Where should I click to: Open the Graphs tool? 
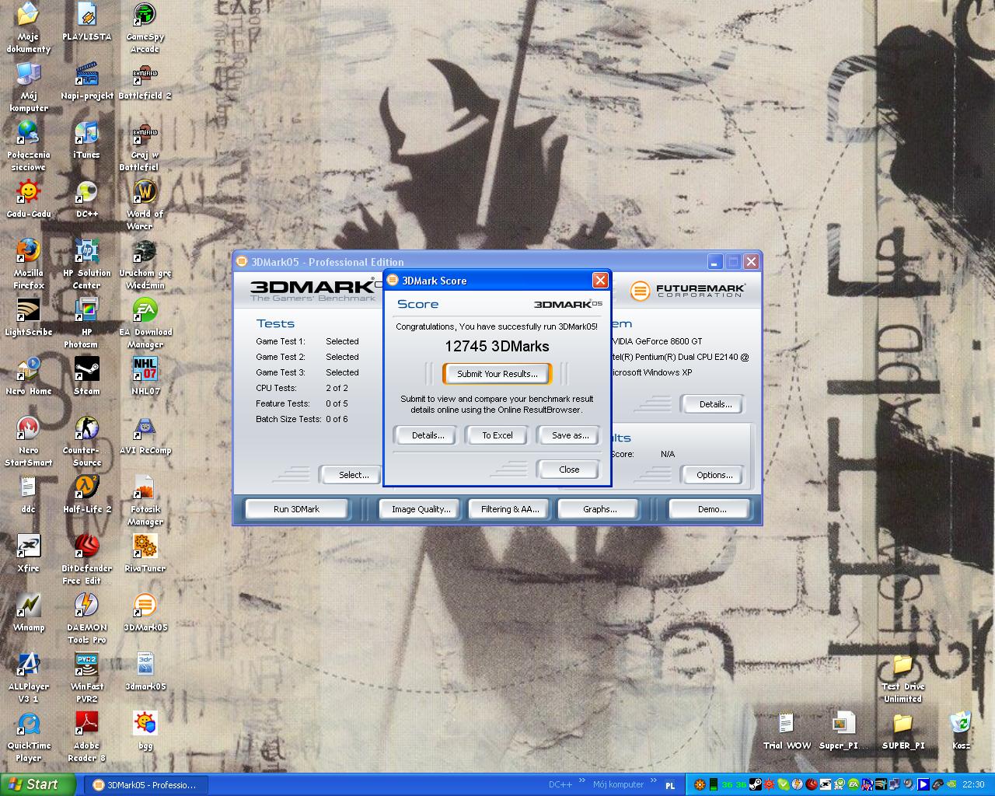point(599,509)
